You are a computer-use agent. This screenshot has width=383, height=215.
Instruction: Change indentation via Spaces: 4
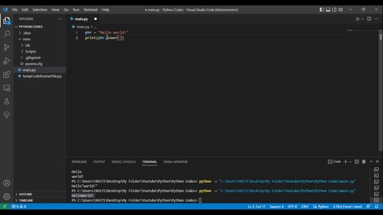[276, 207]
